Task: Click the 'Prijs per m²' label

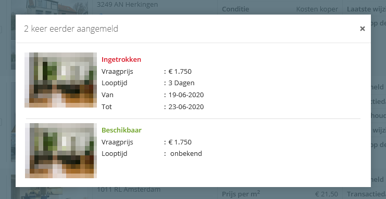Action: (x=241, y=194)
